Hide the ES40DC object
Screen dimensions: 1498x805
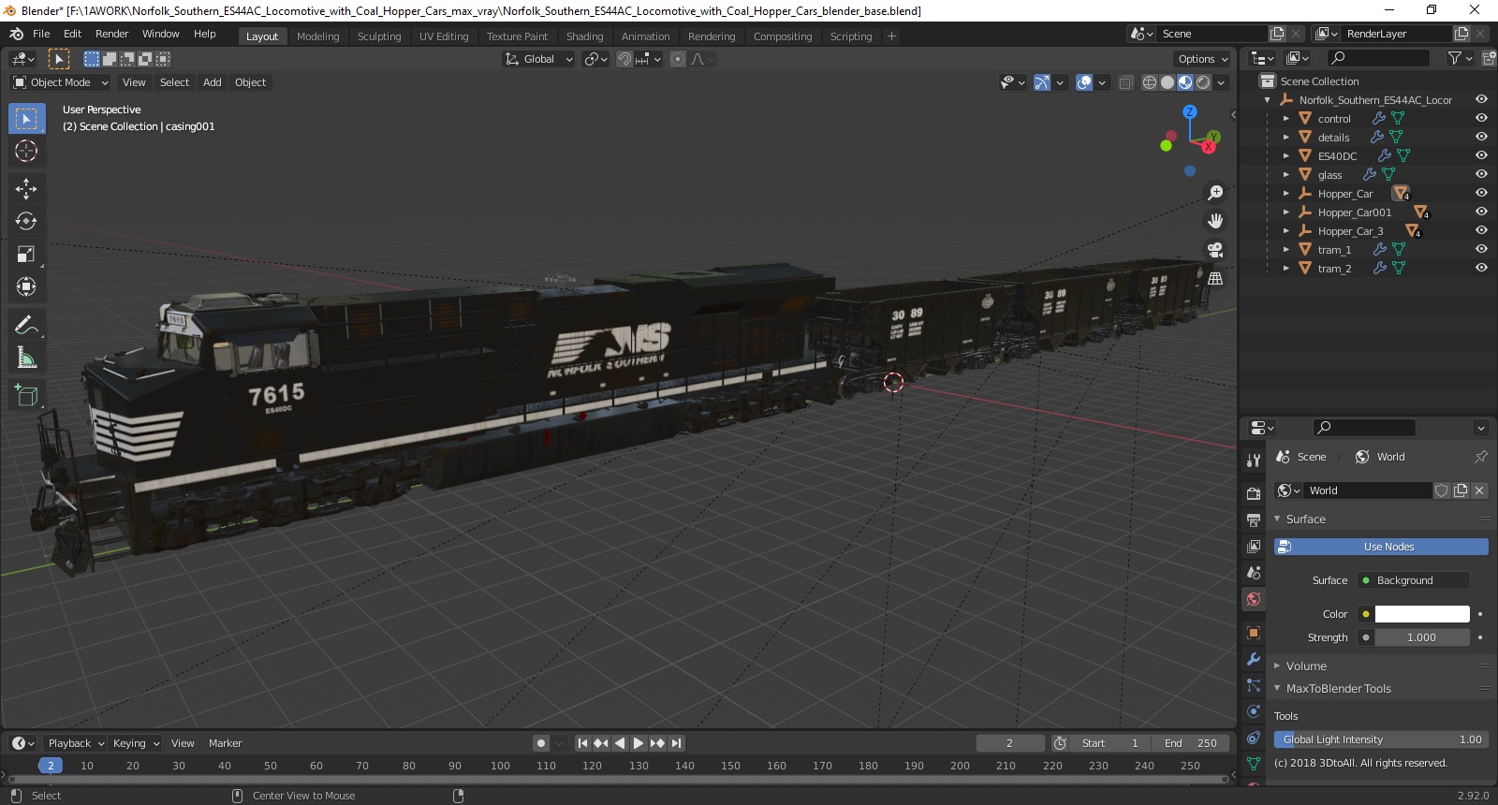[1481, 155]
